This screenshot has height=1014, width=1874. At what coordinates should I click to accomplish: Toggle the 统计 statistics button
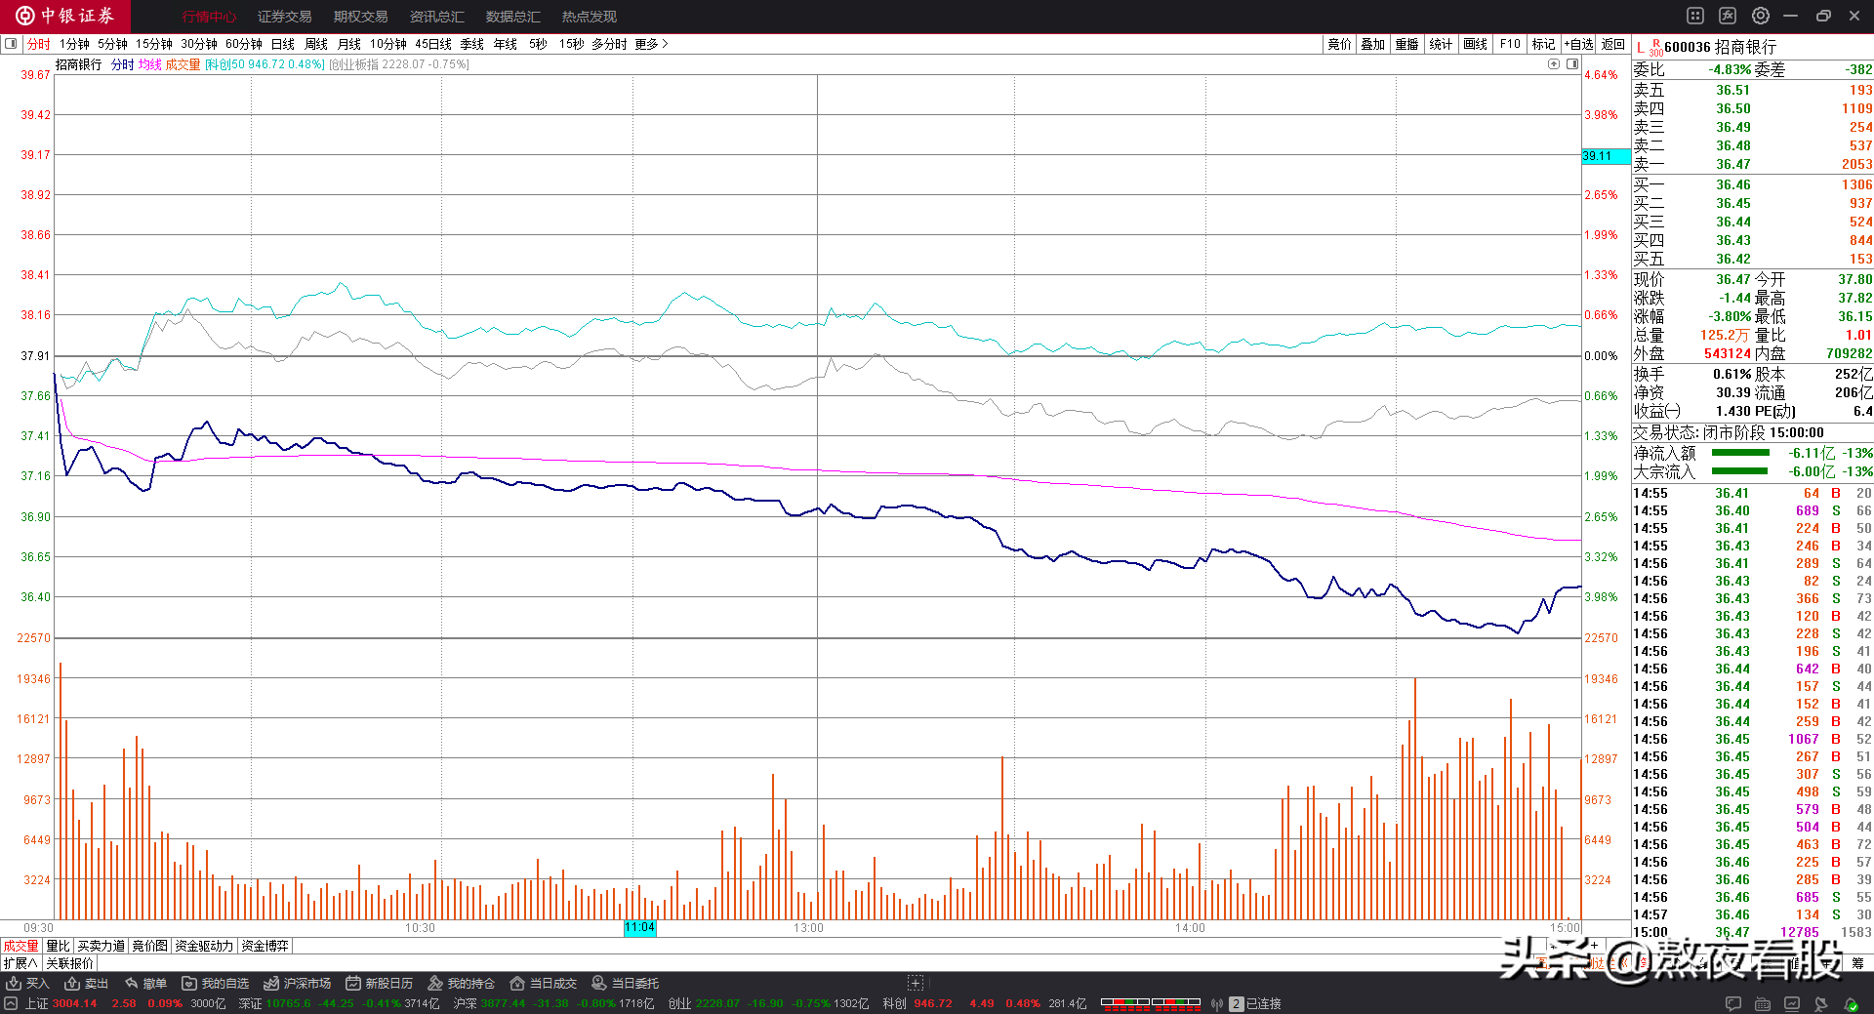1441,44
